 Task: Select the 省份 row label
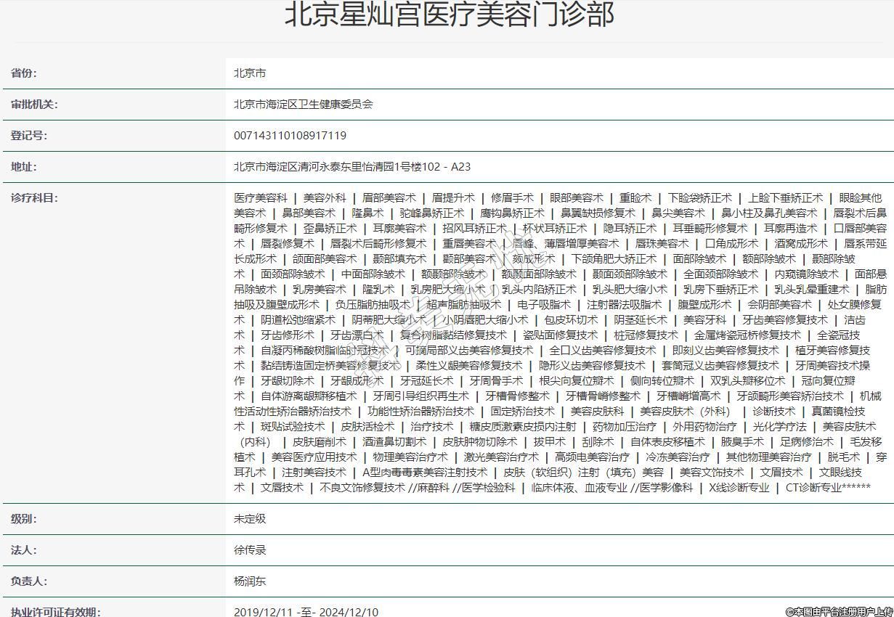pyautogui.click(x=24, y=73)
